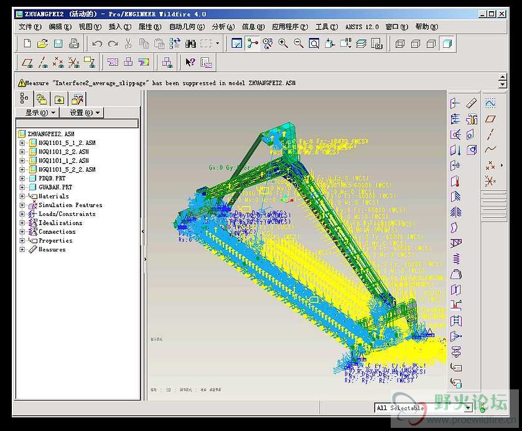This screenshot has height=431, width=522.
Task: Open the model tree tab
Action: pyautogui.click(x=24, y=98)
